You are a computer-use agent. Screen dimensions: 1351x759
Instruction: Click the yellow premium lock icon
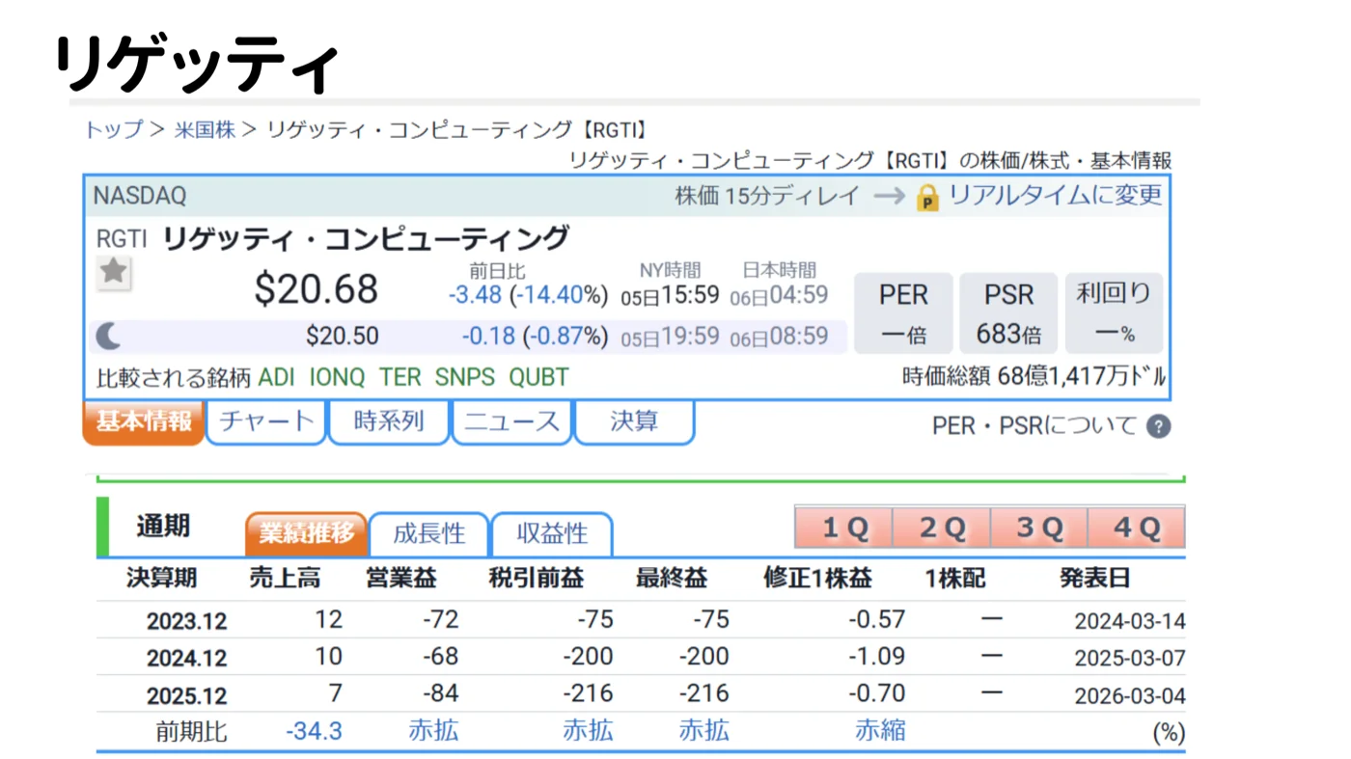[926, 198]
